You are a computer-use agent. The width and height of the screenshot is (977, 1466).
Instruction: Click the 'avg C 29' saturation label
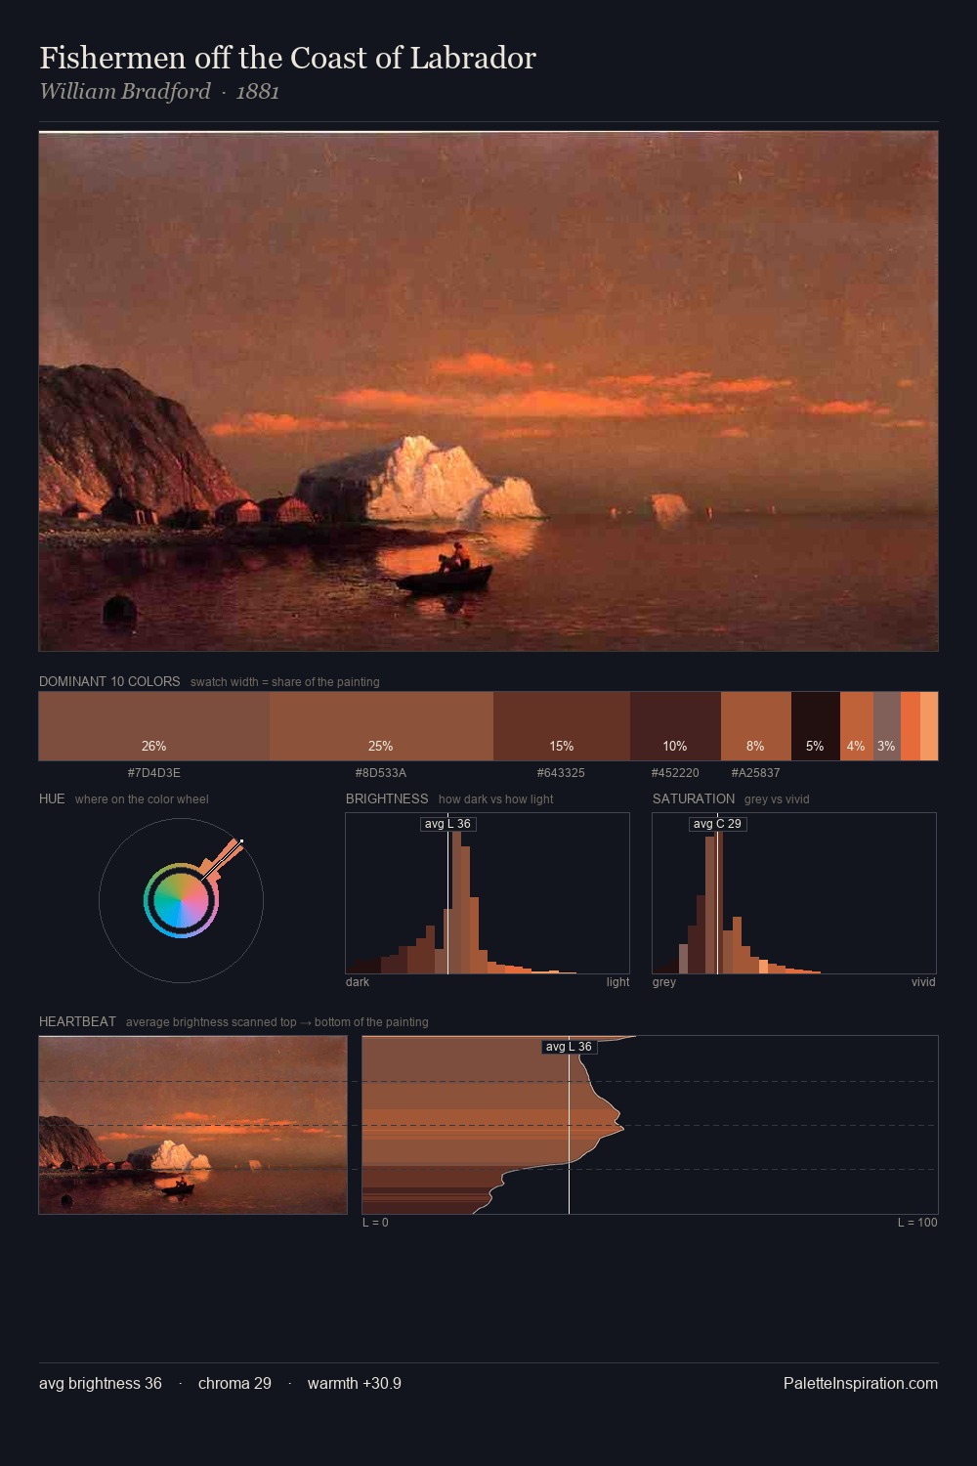coord(718,824)
